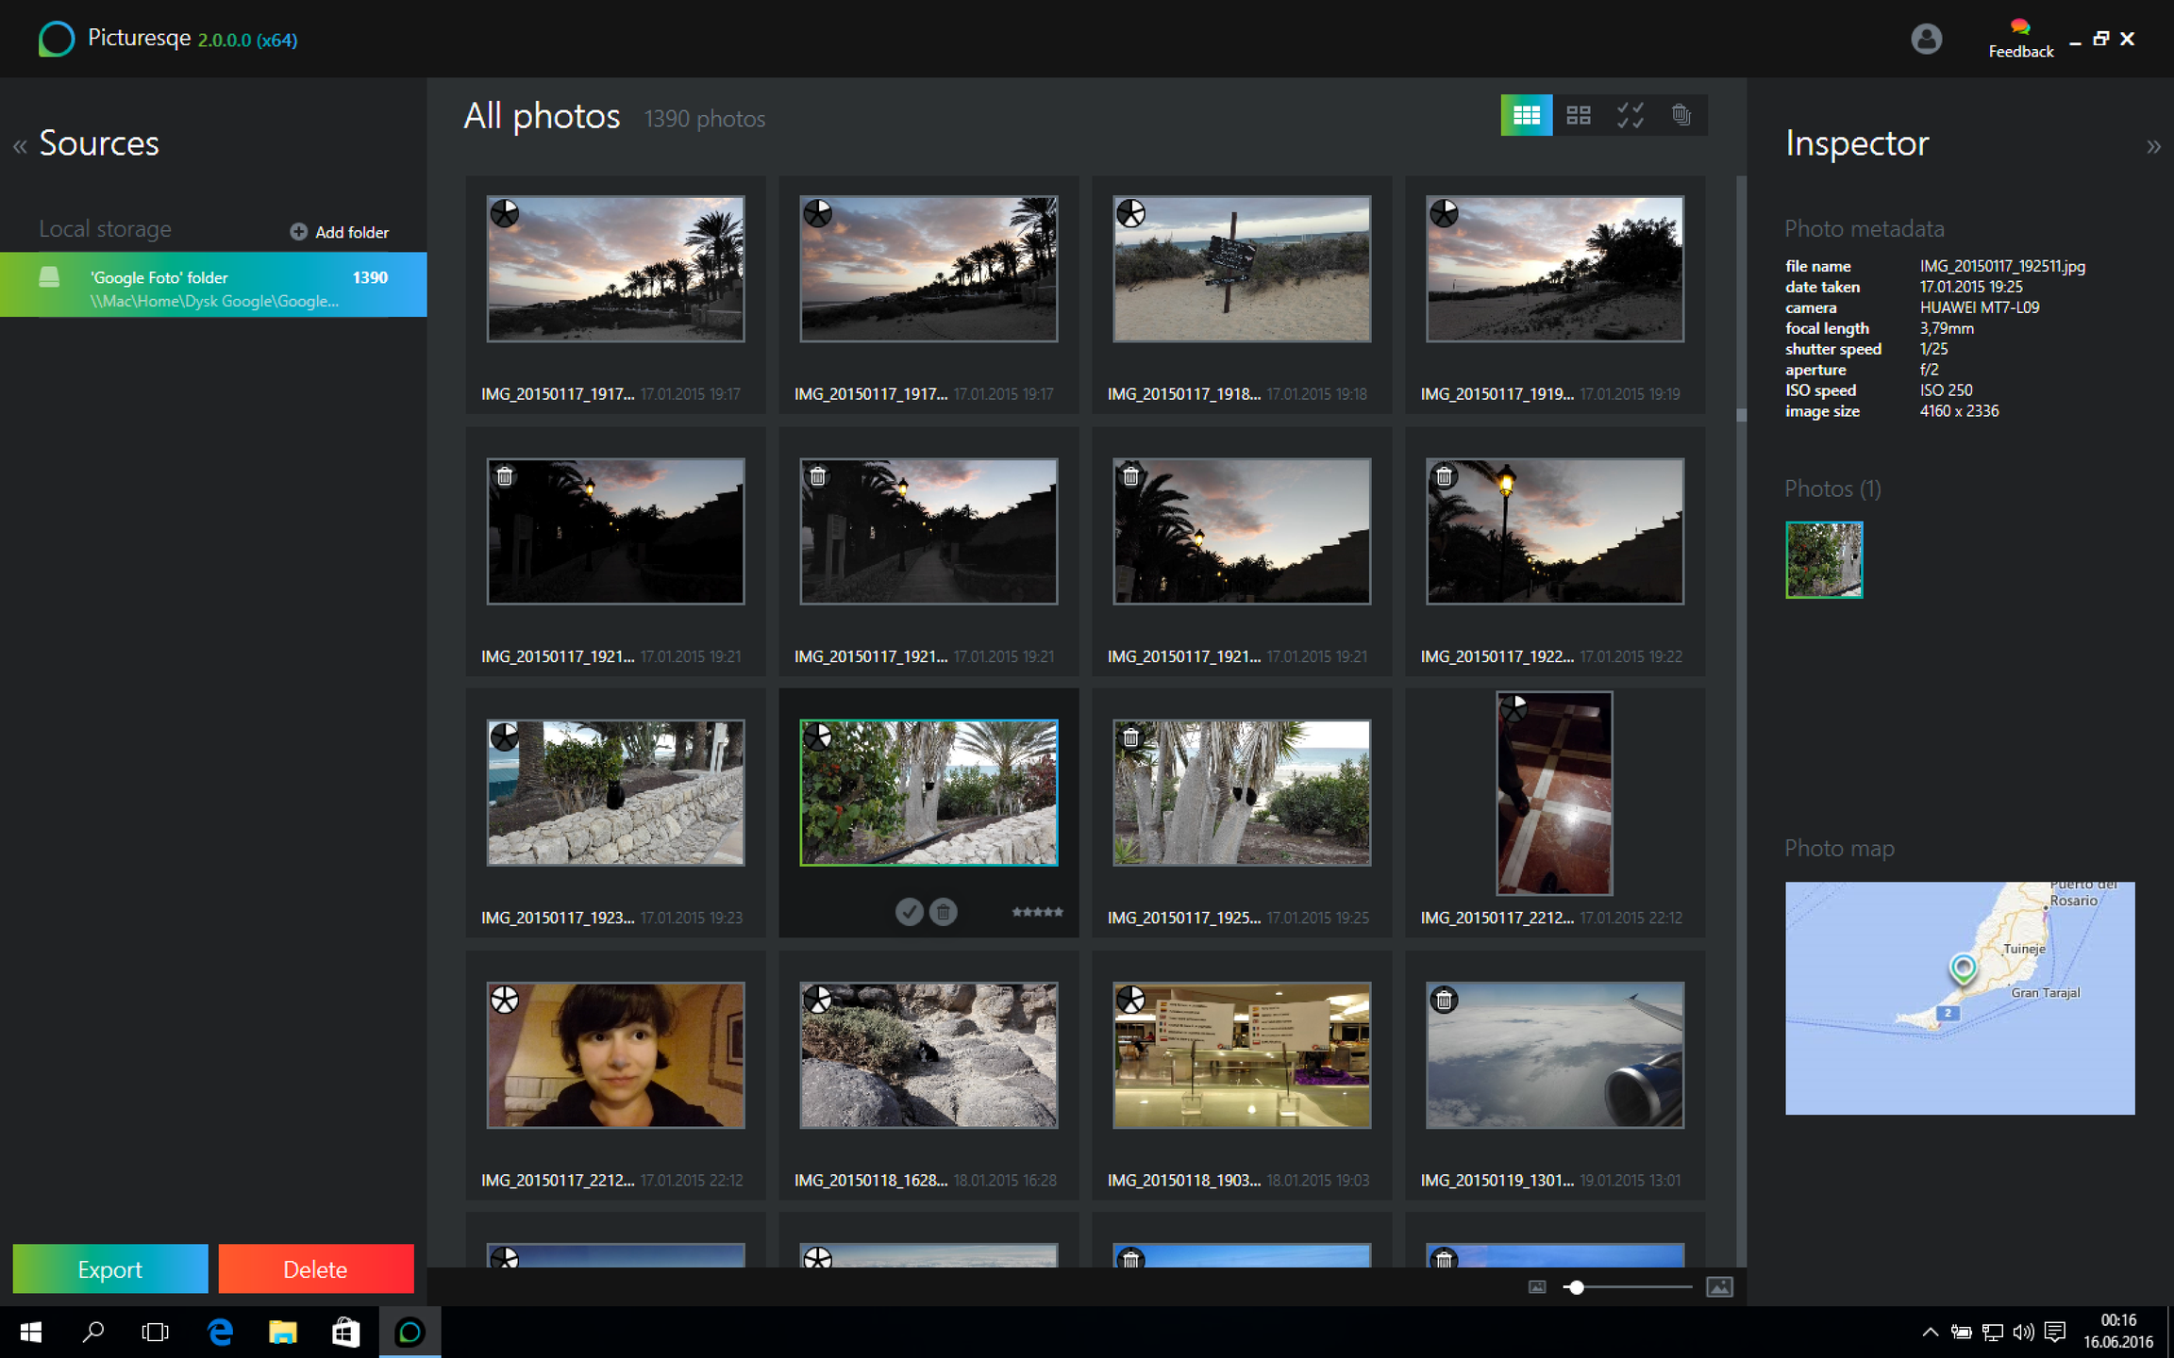Click the select-all checkmarks toolbar icon
Viewport: 2174px width, 1358px height.
pyautogui.click(x=1630, y=115)
